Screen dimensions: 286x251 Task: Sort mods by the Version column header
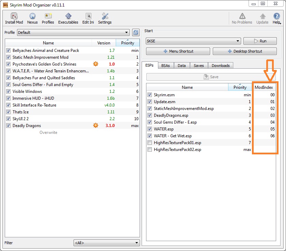point(104,43)
